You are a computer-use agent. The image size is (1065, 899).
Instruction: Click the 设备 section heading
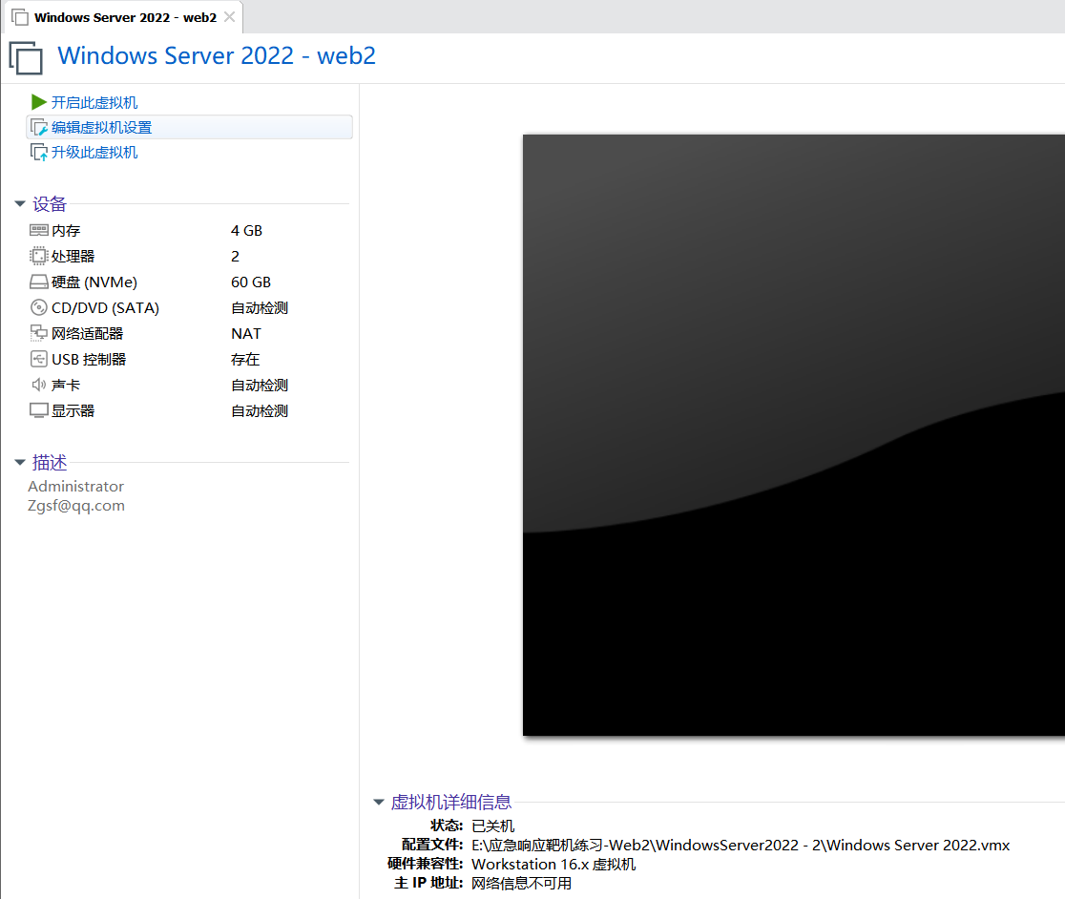tap(50, 203)
